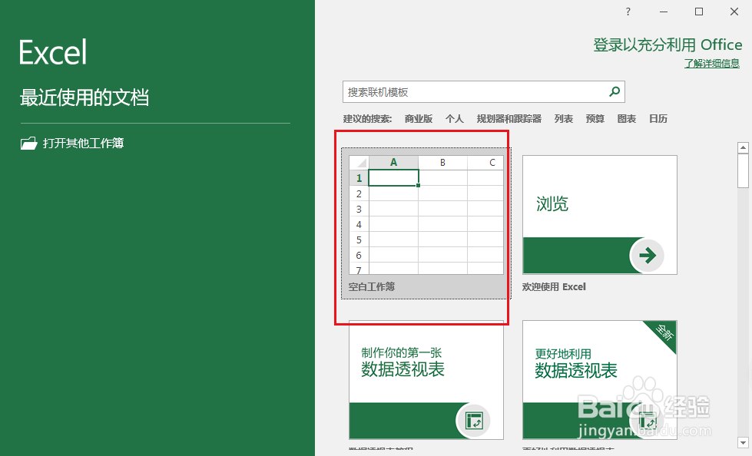Click the pivot table icon on 制作你的第一张 card

click(473, 421)
